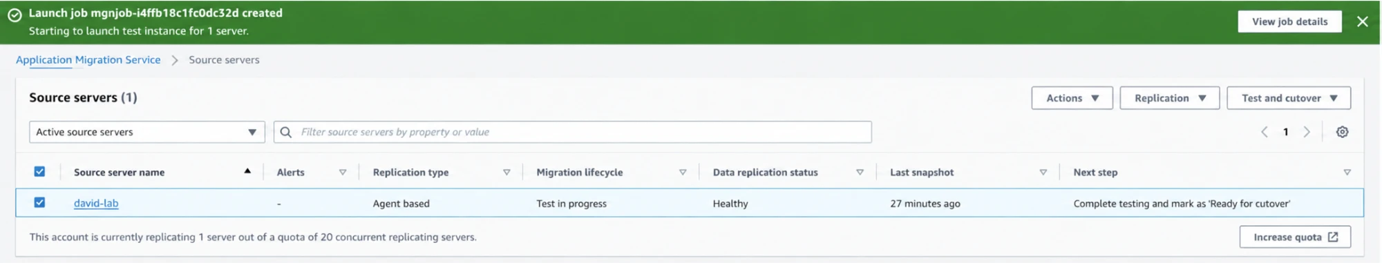
Task: Open the Data replication status filter arrow
Action: tap(860, 173)
